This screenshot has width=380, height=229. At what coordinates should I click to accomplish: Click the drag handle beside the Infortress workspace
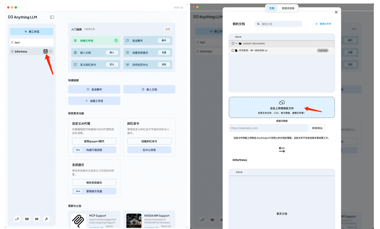(x=12, y=52)
